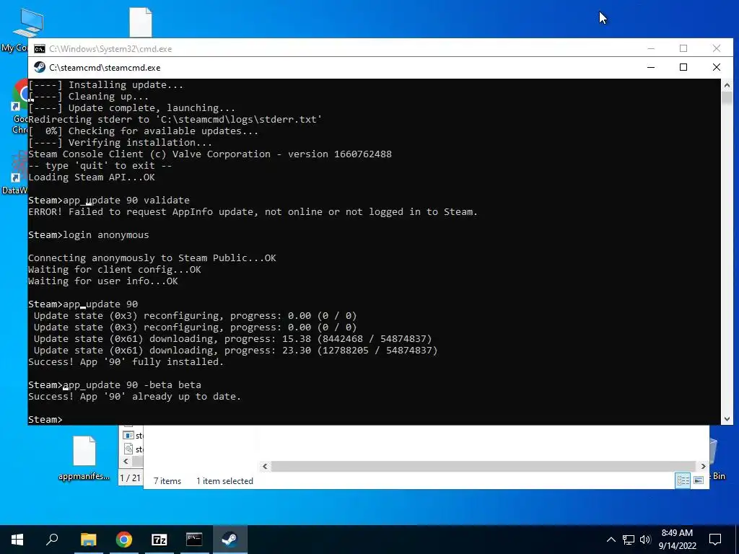The image size is (739, 554).
Task: Launch Google Chrome from the taskbar
Action: click(124, 540)
